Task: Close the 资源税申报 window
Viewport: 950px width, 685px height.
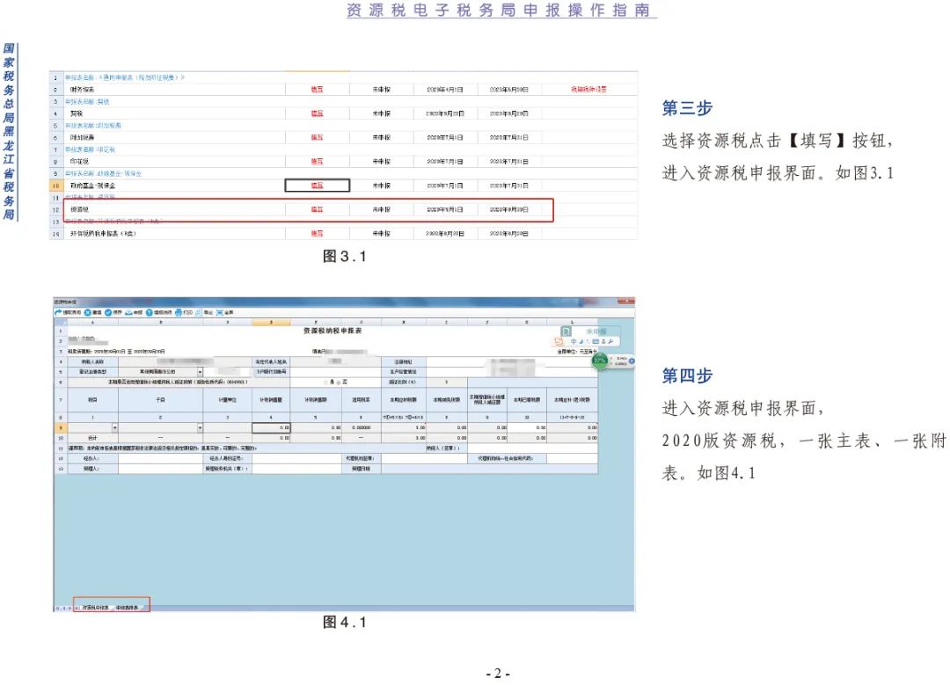Action: [625, 301]
